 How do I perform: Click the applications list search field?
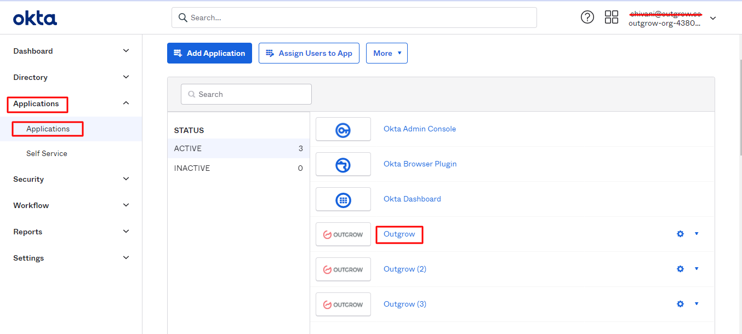pos(246,94)
